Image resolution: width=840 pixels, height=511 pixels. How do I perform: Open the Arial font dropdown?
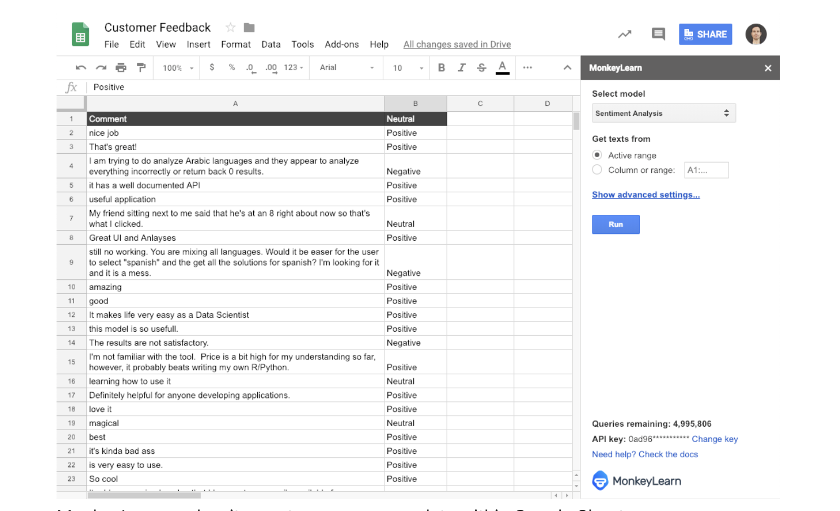tap(347, 67)
